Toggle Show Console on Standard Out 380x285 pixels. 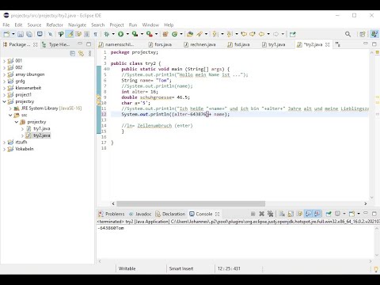[x=308, y=214]
